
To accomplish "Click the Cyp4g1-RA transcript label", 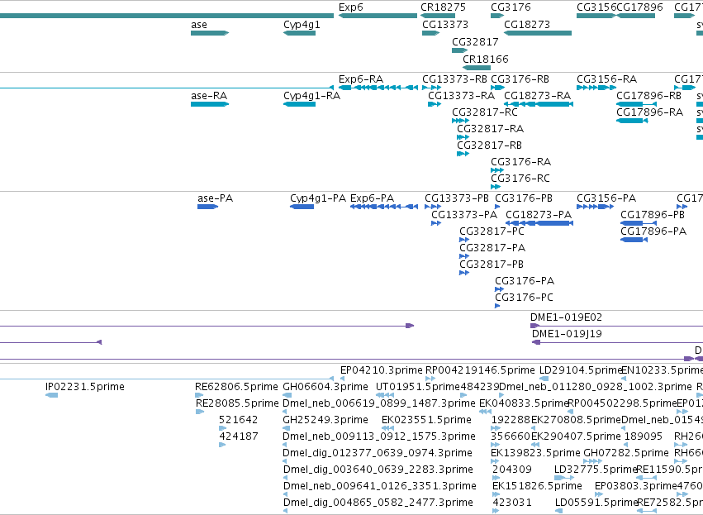I will [x=311, y=96].
